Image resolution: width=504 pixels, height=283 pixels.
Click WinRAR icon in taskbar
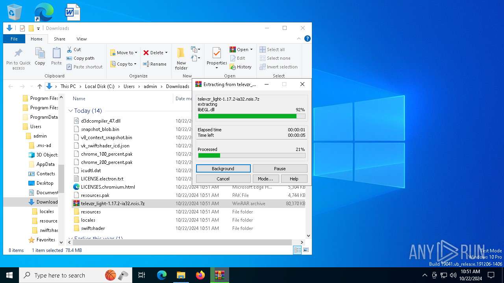pyautogui.click(x=219, y=275)
